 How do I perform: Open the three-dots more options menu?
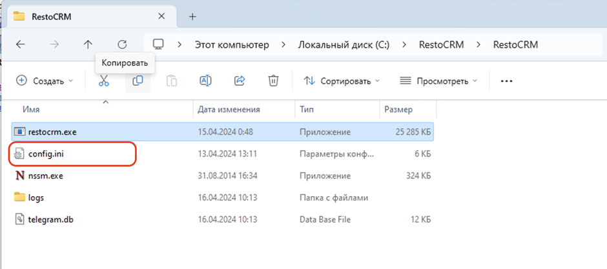click(506, 81)
